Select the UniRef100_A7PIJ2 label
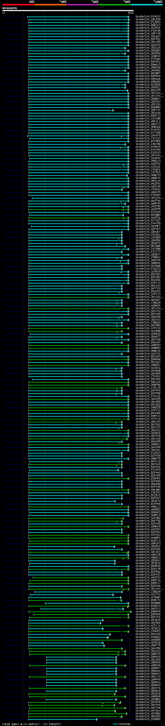 pyautogui.click(x=148, y=410)
